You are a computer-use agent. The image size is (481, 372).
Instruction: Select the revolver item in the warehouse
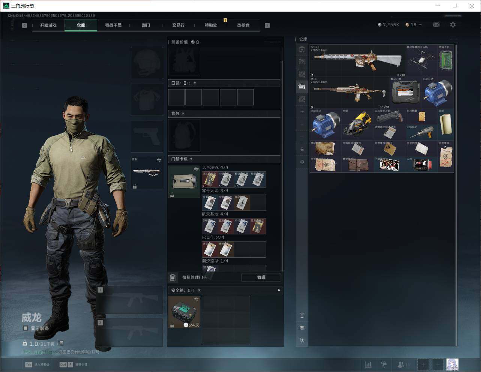click(x=390, y=117)
